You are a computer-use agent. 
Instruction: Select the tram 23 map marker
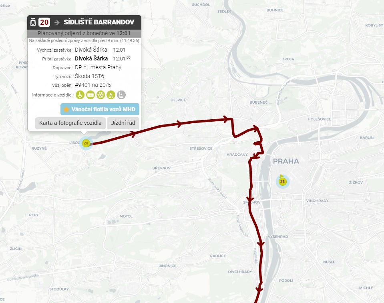click(x=282, y=182)
